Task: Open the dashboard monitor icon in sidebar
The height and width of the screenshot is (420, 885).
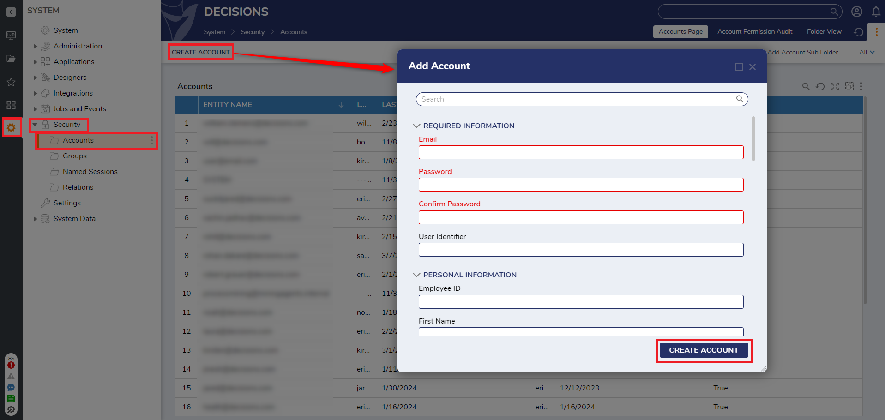Action: (x=11, y=36)
